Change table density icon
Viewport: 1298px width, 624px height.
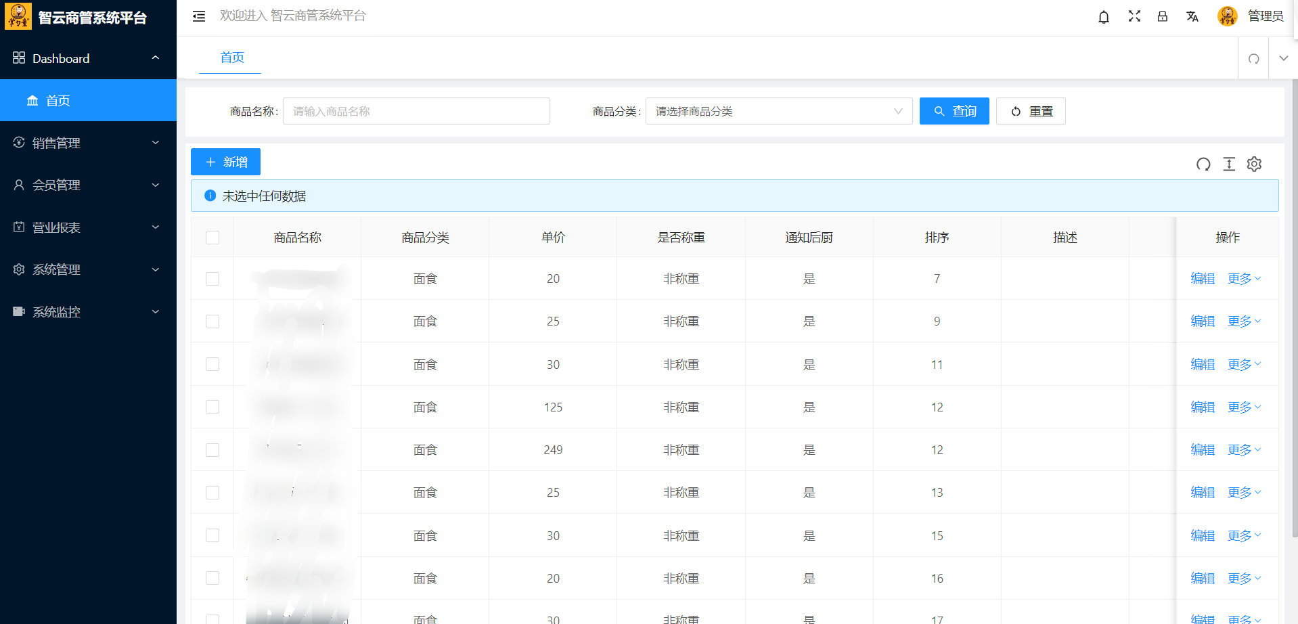pyautogui.click(x=1229, y=164)
